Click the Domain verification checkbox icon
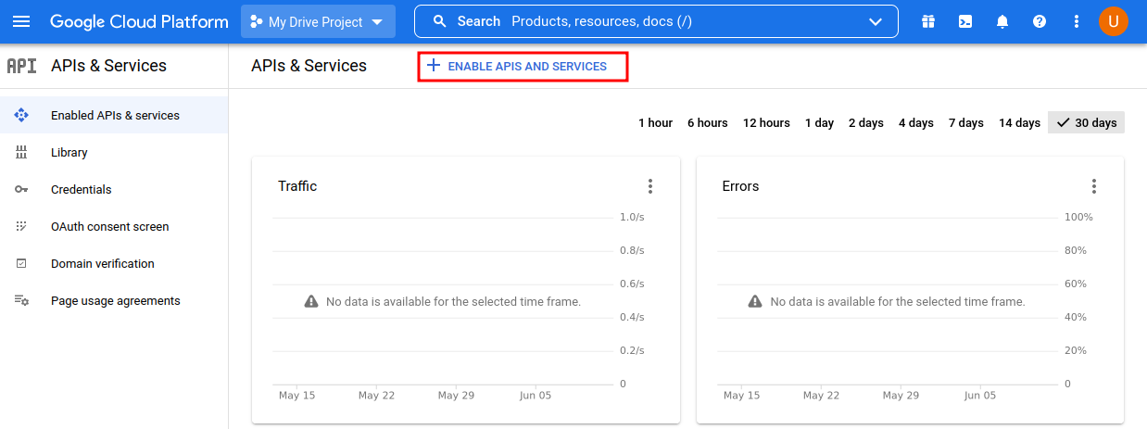Viewport: 1147px width, 429px height. [x=21, y=263]
